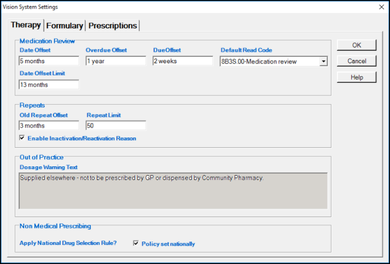
Task: Open Help for system settings
Action: (356, 77)
